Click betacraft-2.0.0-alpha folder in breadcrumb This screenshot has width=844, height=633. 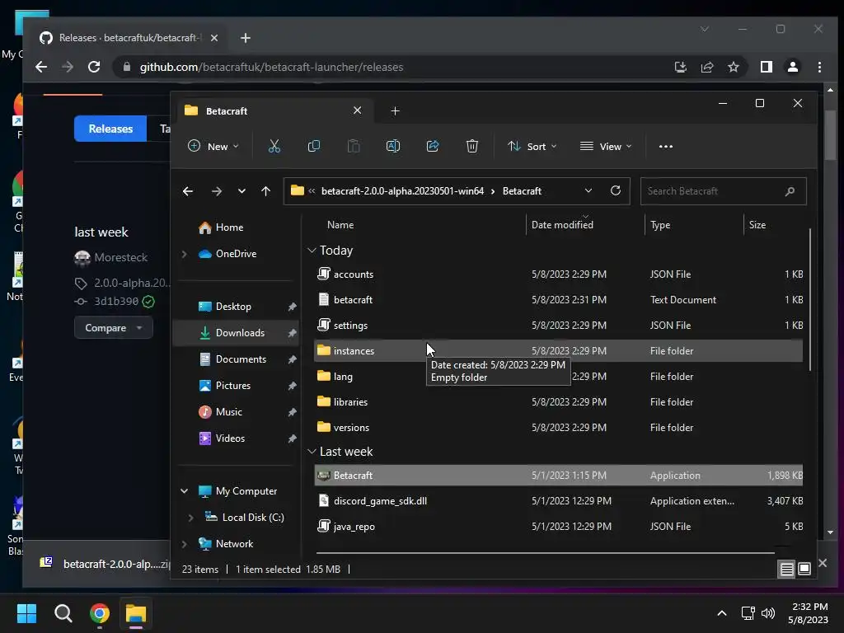[x=402, y=191]
